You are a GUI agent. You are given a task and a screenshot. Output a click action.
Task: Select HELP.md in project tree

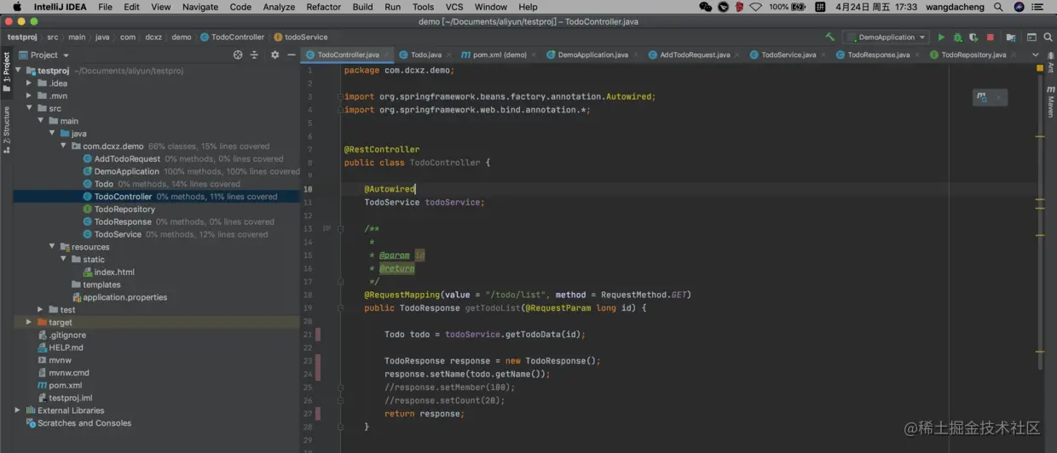tap(66, 347)
